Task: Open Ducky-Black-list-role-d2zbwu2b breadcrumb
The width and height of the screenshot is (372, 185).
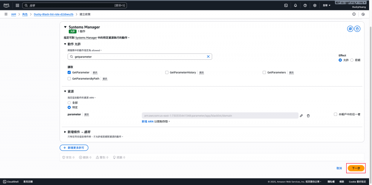Action: pyautogui.click(x=54, y=14)
